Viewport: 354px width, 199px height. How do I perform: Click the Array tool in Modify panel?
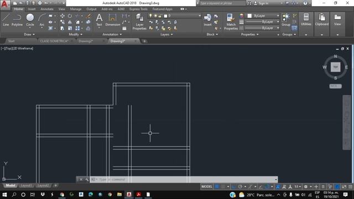pos(77,28)
